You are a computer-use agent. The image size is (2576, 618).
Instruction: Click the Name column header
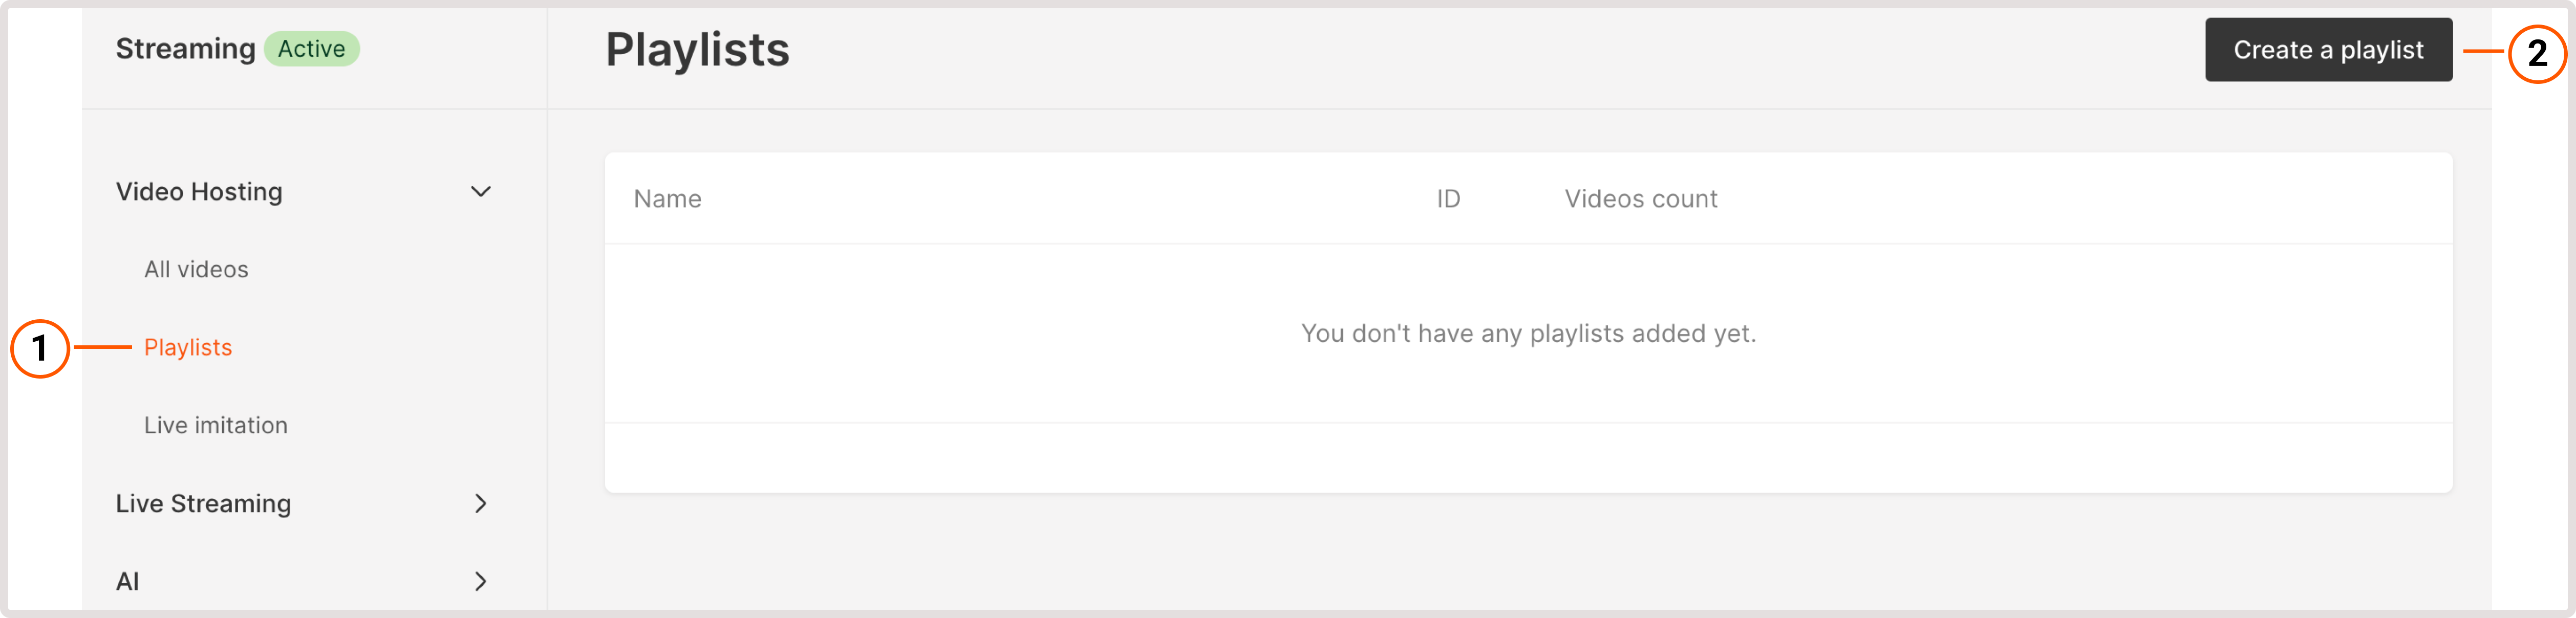667,198
